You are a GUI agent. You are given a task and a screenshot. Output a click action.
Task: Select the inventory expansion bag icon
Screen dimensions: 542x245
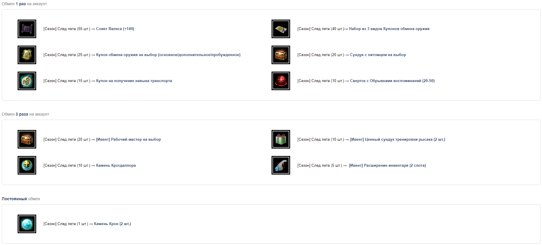coord(281,165)
